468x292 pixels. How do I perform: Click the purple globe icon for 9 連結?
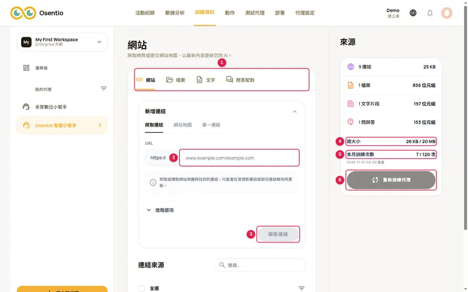[350, 67]
